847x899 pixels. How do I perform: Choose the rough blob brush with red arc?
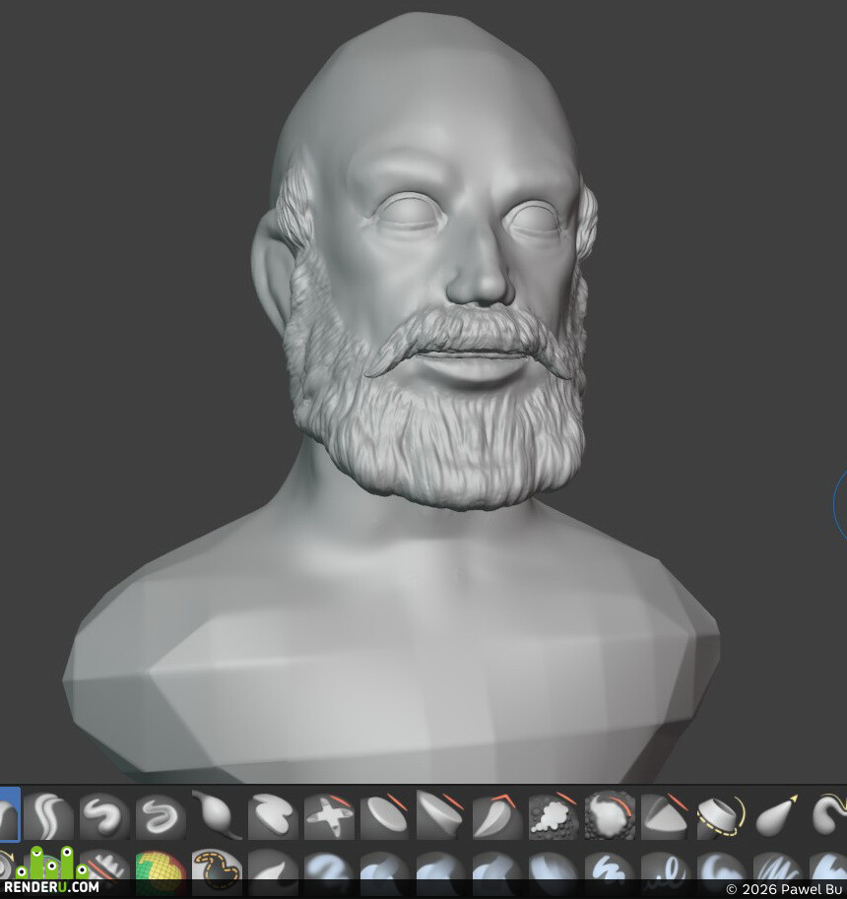611,814
